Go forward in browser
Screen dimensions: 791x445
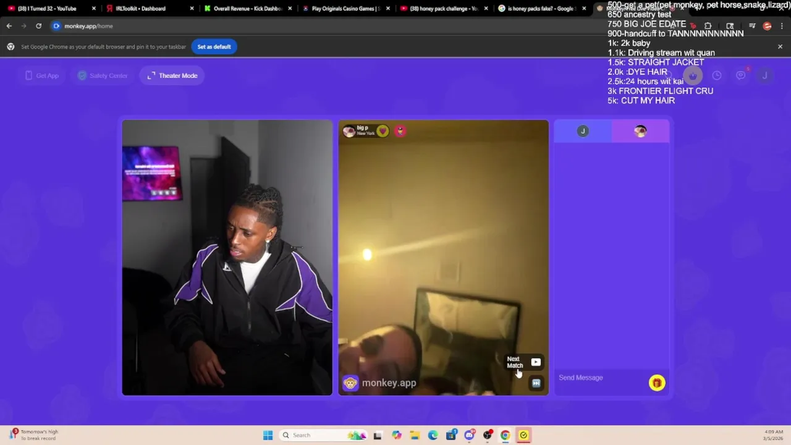[23, 26]
